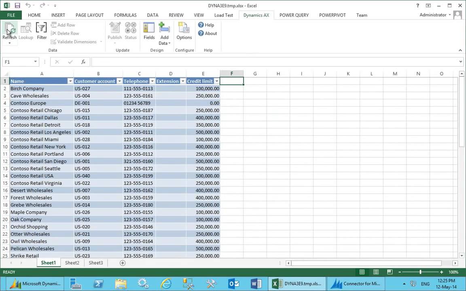Click zoom in plus button
Screen dimensions: 466x291
442,272
